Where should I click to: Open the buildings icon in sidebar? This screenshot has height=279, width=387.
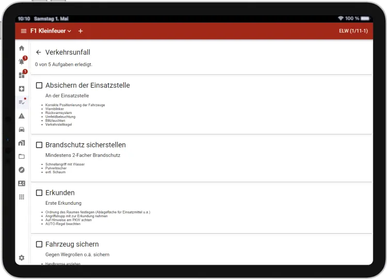[22, 143]
